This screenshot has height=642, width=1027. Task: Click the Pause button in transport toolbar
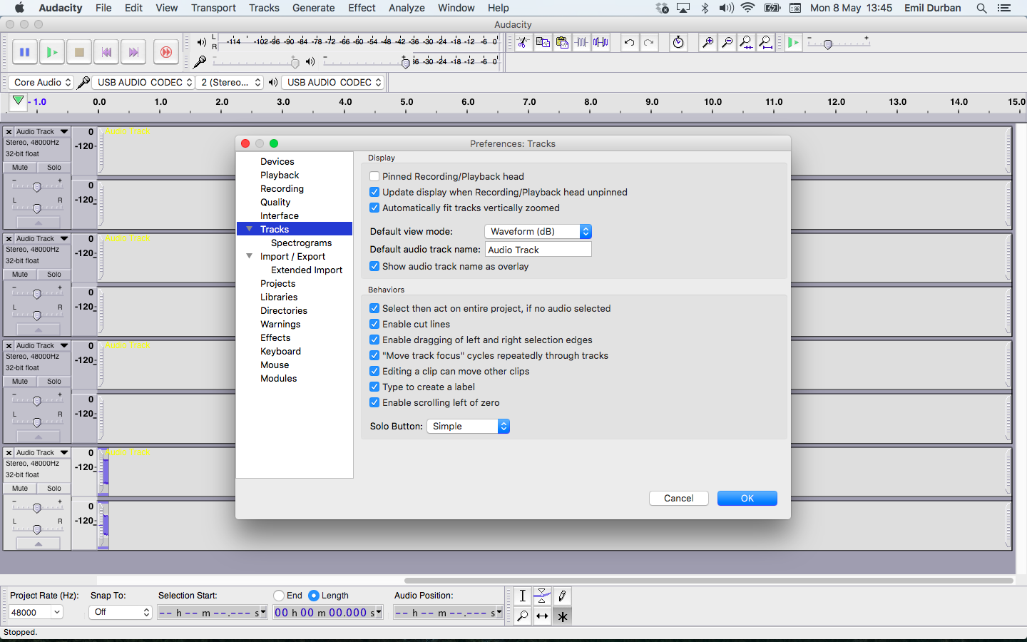click(x=24, y=52)
